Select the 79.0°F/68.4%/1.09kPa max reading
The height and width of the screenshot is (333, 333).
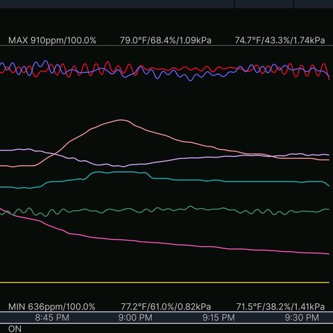166,40
